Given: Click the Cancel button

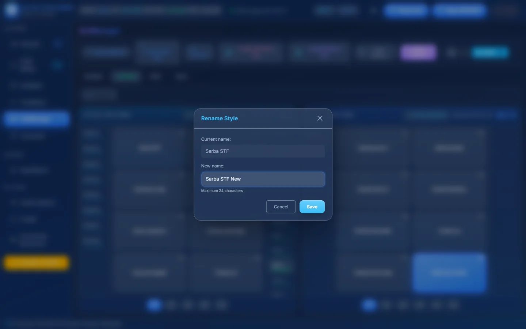Looking at the screenshot, I should pos(281,207).
